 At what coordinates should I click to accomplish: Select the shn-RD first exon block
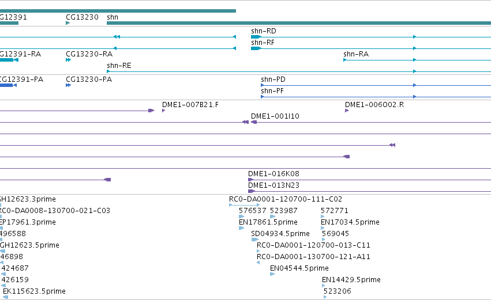point(256,37)
